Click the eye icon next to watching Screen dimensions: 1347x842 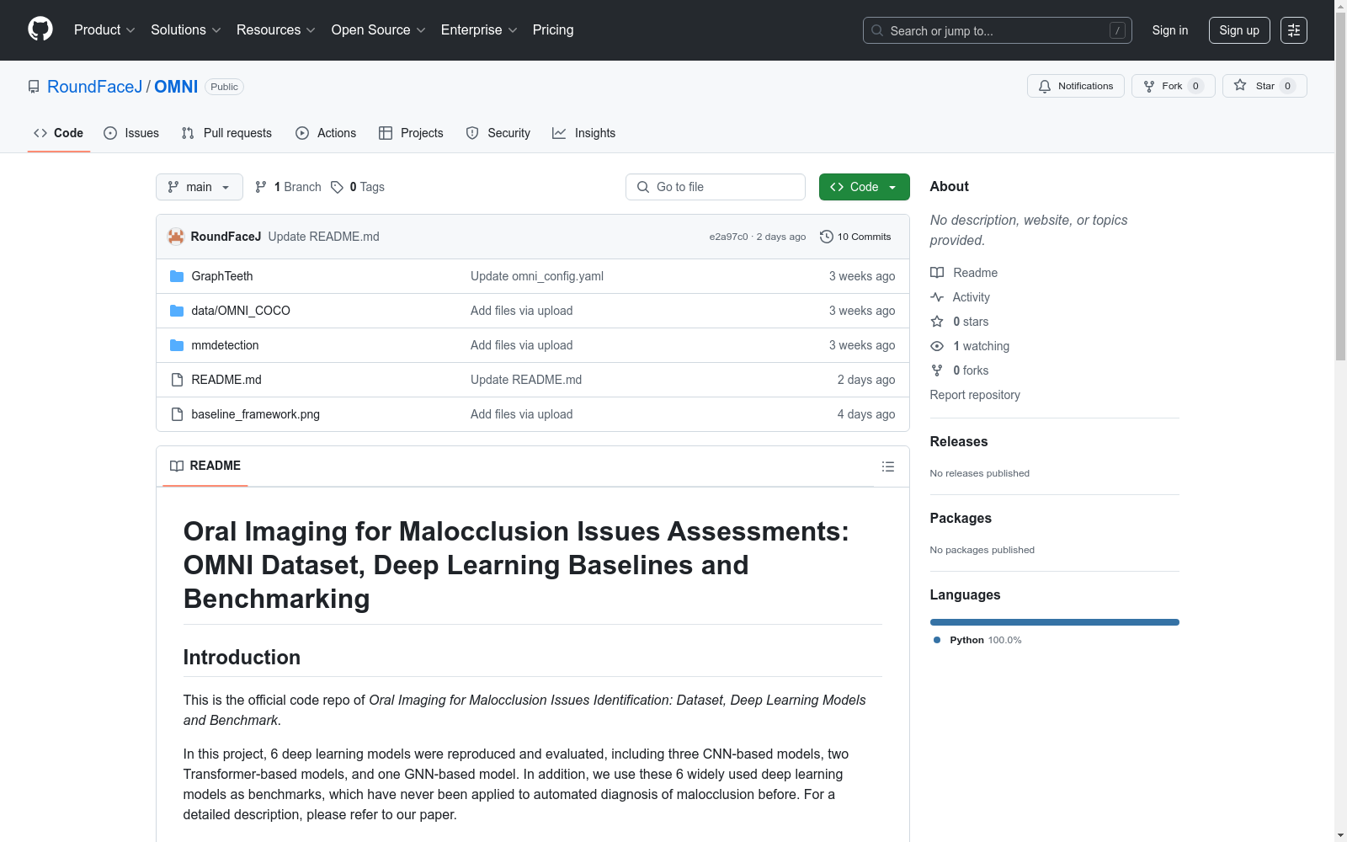coord(937,346)
